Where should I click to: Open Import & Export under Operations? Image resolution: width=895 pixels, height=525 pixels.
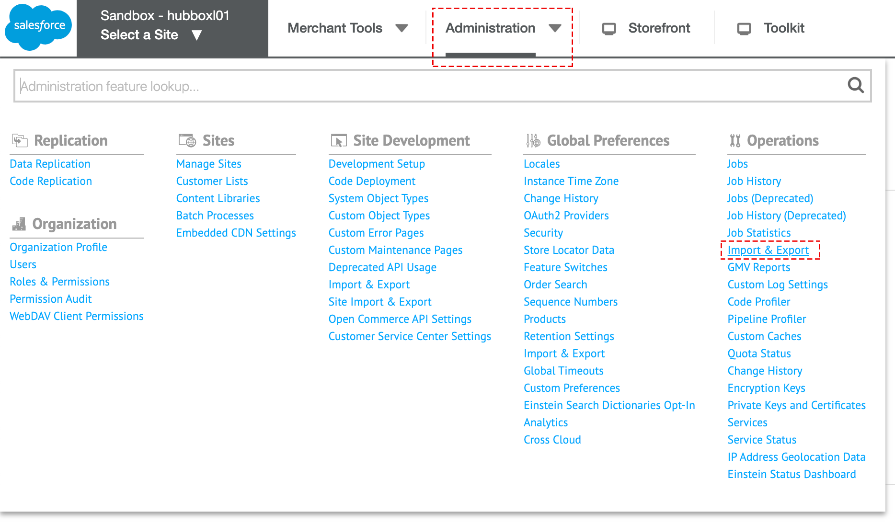[x=768, y=250]
